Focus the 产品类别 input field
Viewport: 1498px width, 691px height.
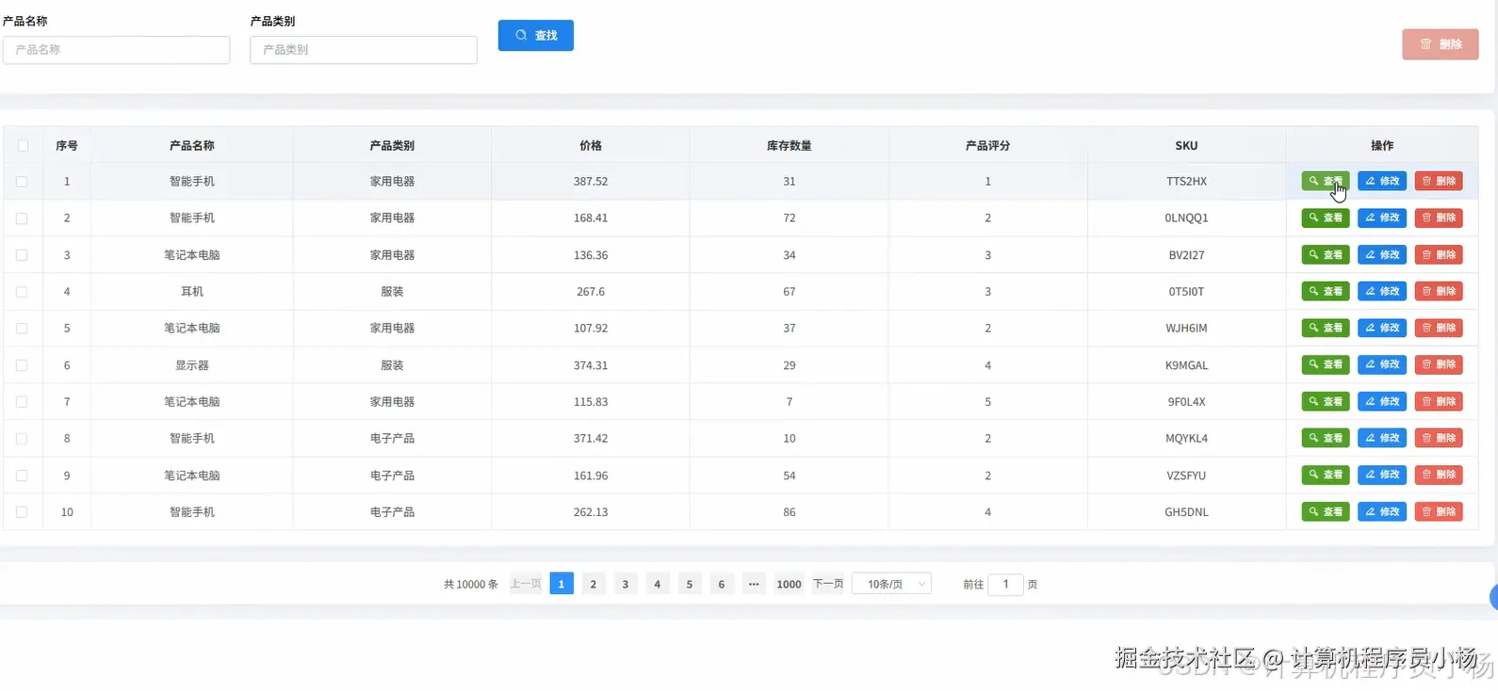click(364, 50)
